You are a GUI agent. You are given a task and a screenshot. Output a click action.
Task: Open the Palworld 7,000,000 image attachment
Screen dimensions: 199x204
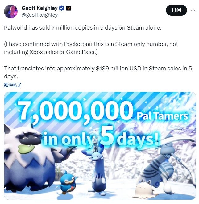[100, 146]
